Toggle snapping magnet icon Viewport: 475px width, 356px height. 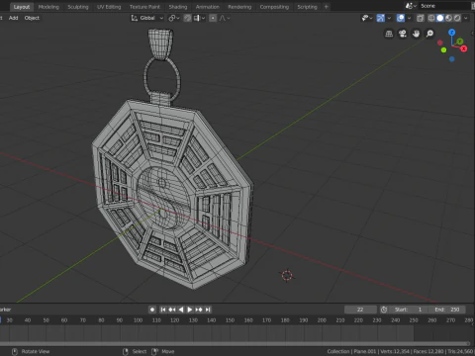click(x=187, y=18)
